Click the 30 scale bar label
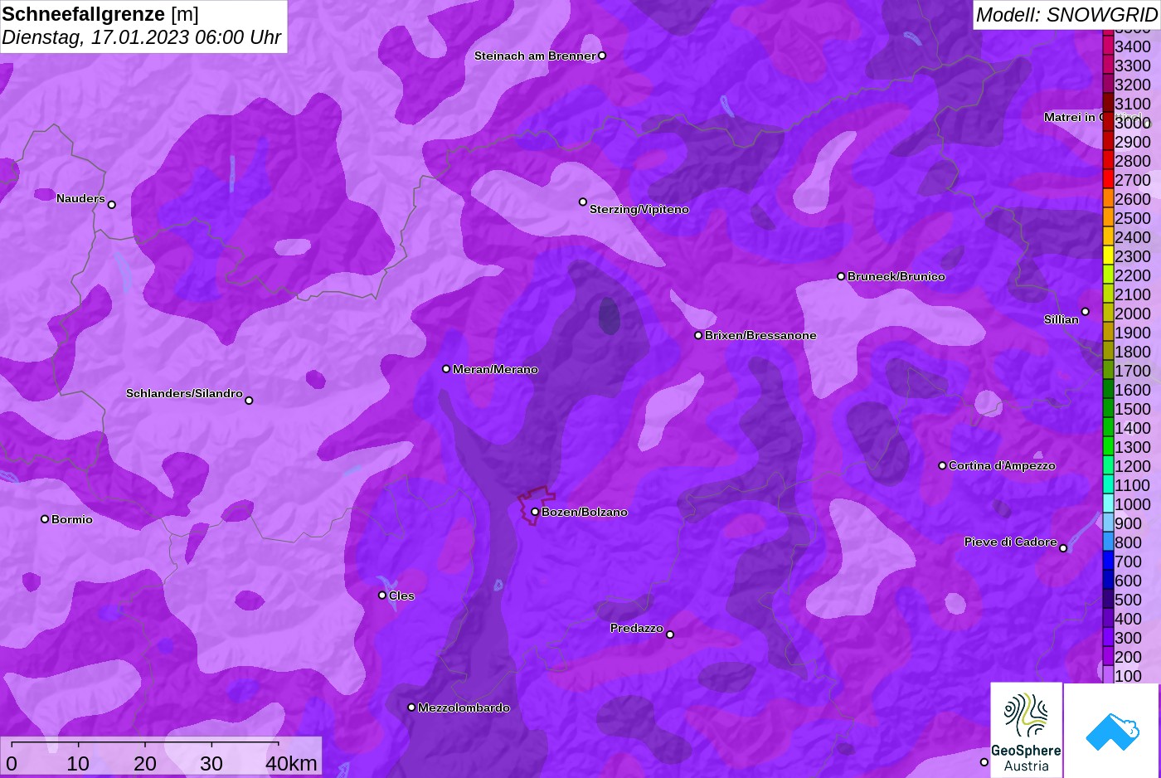This screenshot has height=778, width=1161. click(211, 763)
